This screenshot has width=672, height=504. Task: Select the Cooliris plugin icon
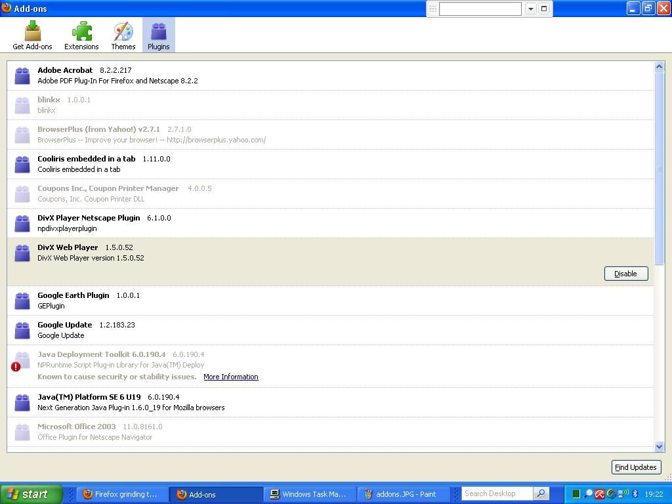(x=22, y=164)
